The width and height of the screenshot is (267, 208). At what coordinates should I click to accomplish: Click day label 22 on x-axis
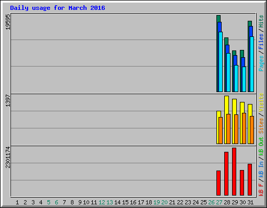tap(180, 202)
